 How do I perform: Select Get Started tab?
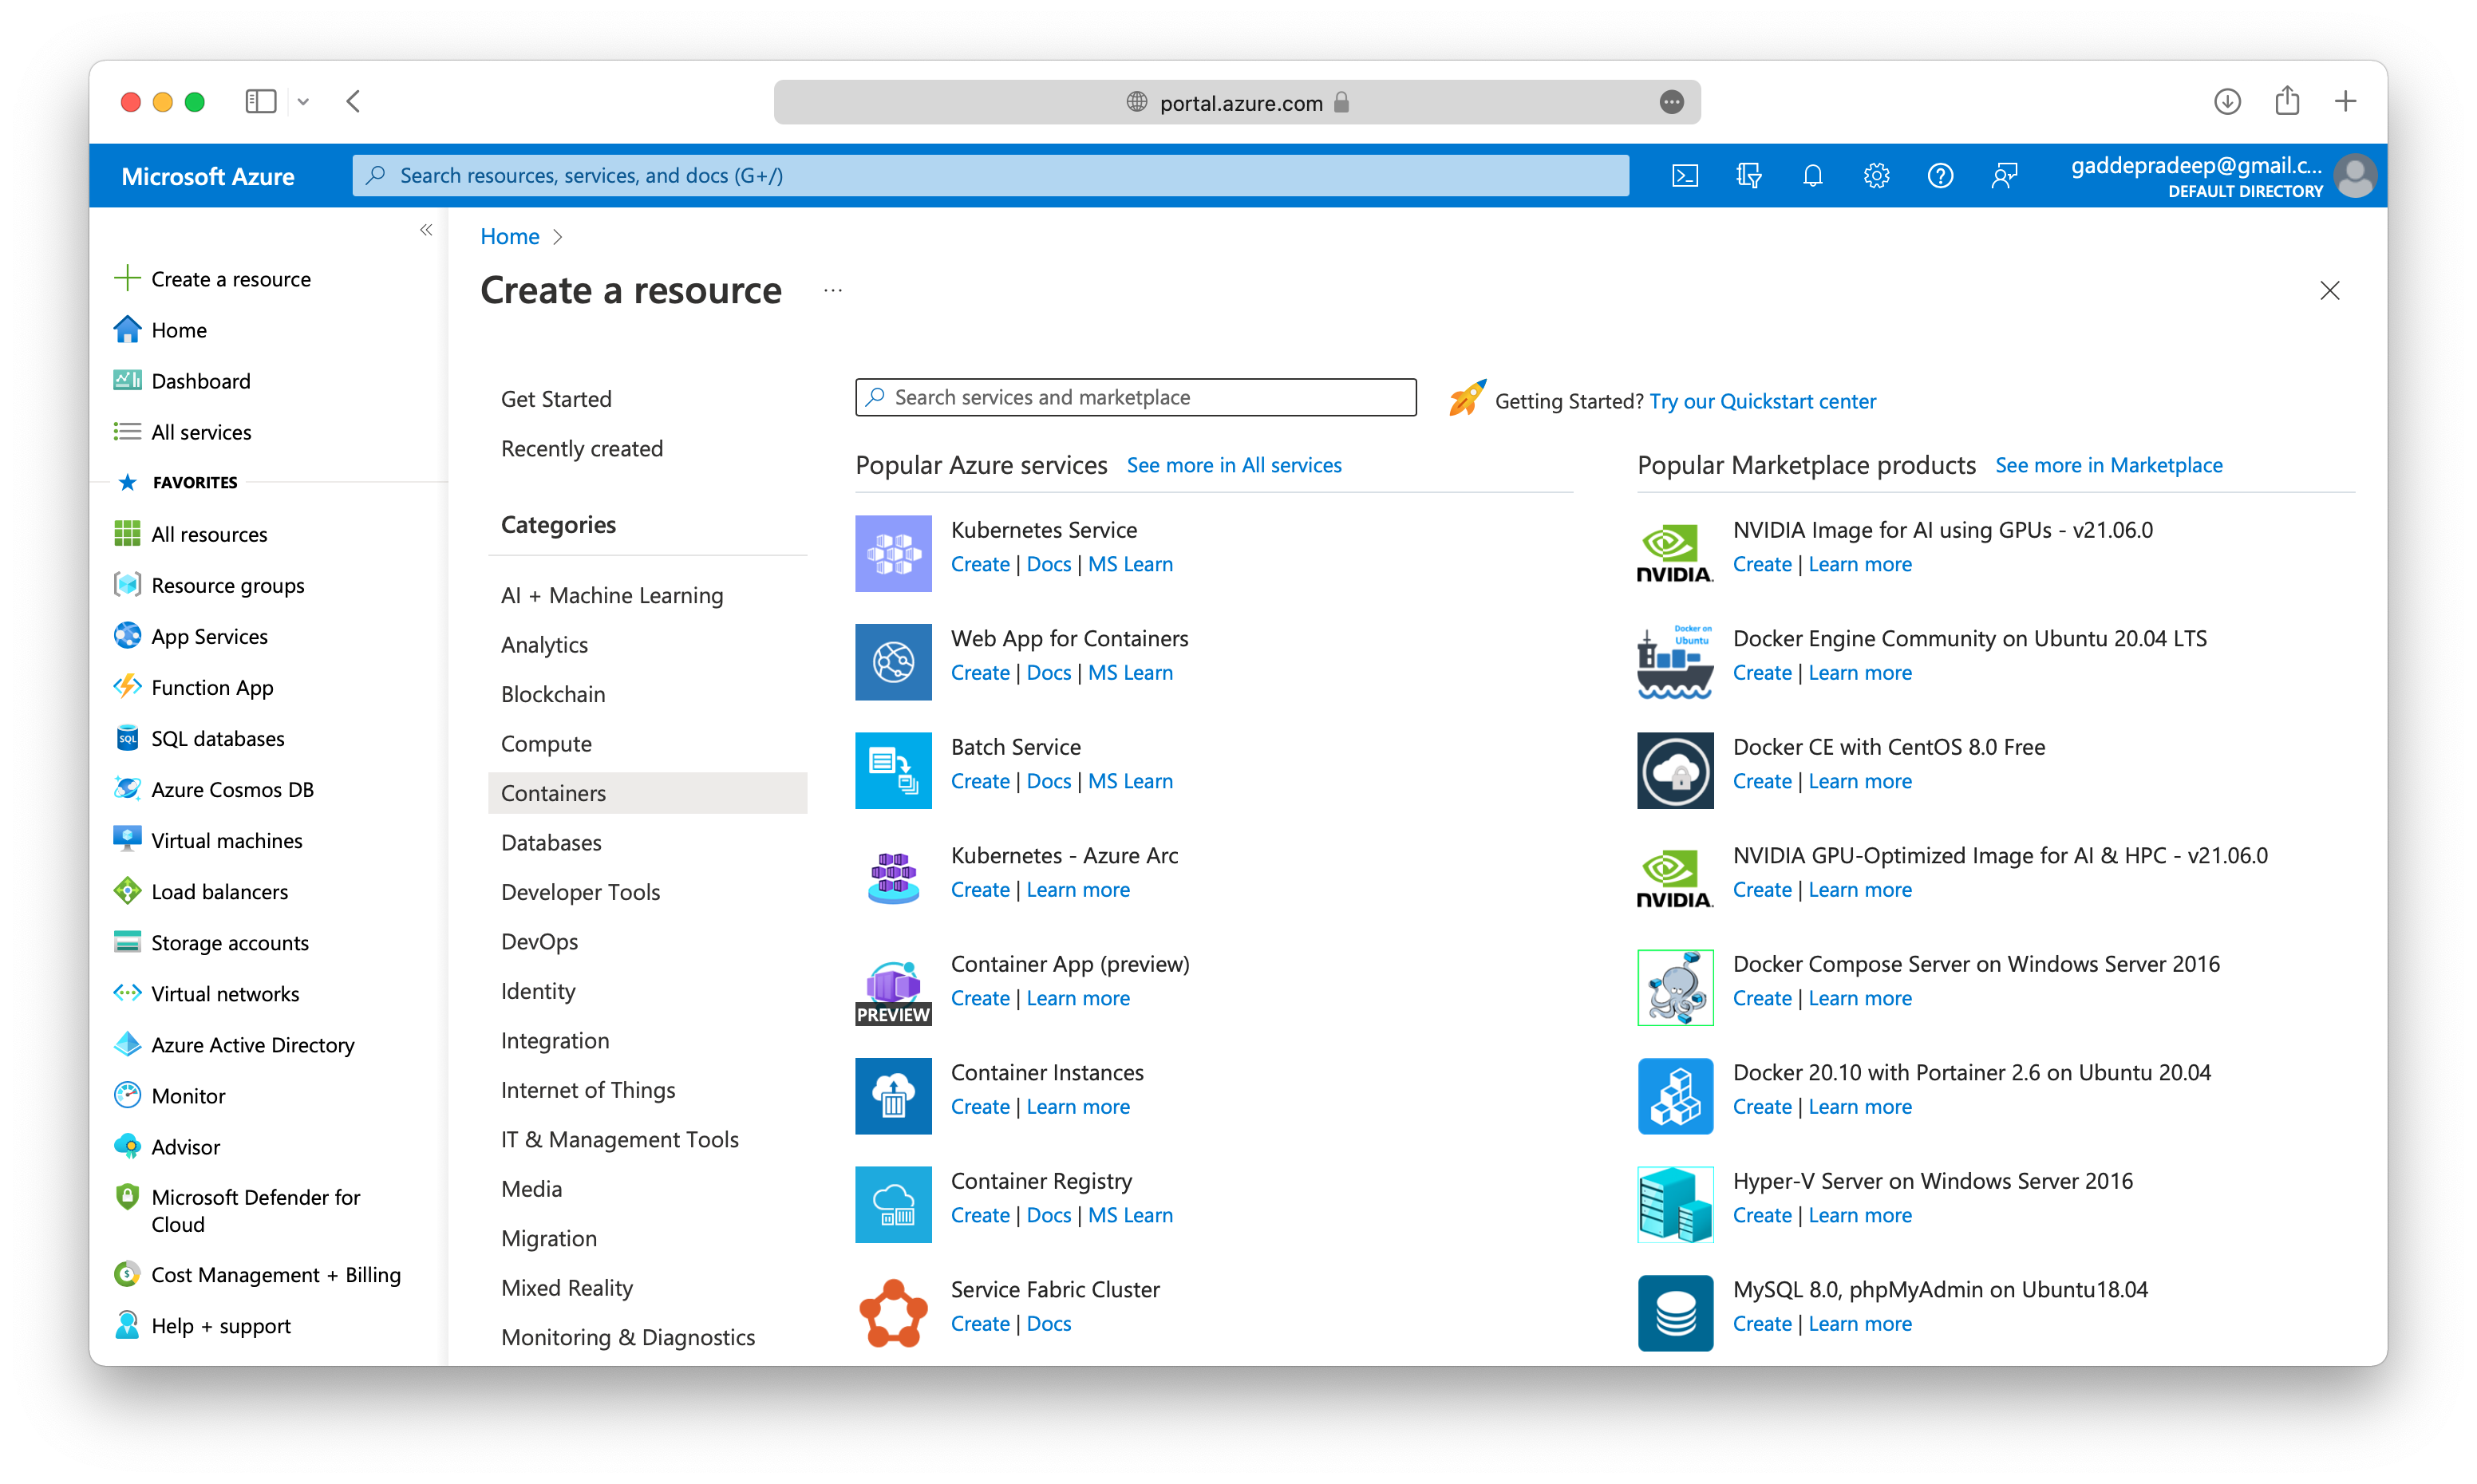pyautogui.click(x=556, y=399)
